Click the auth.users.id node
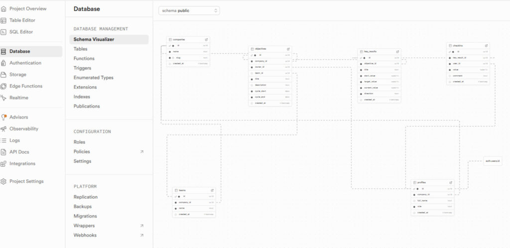 (493, 161)
